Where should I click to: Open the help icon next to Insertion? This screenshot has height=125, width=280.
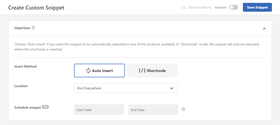tap(33, 28)
